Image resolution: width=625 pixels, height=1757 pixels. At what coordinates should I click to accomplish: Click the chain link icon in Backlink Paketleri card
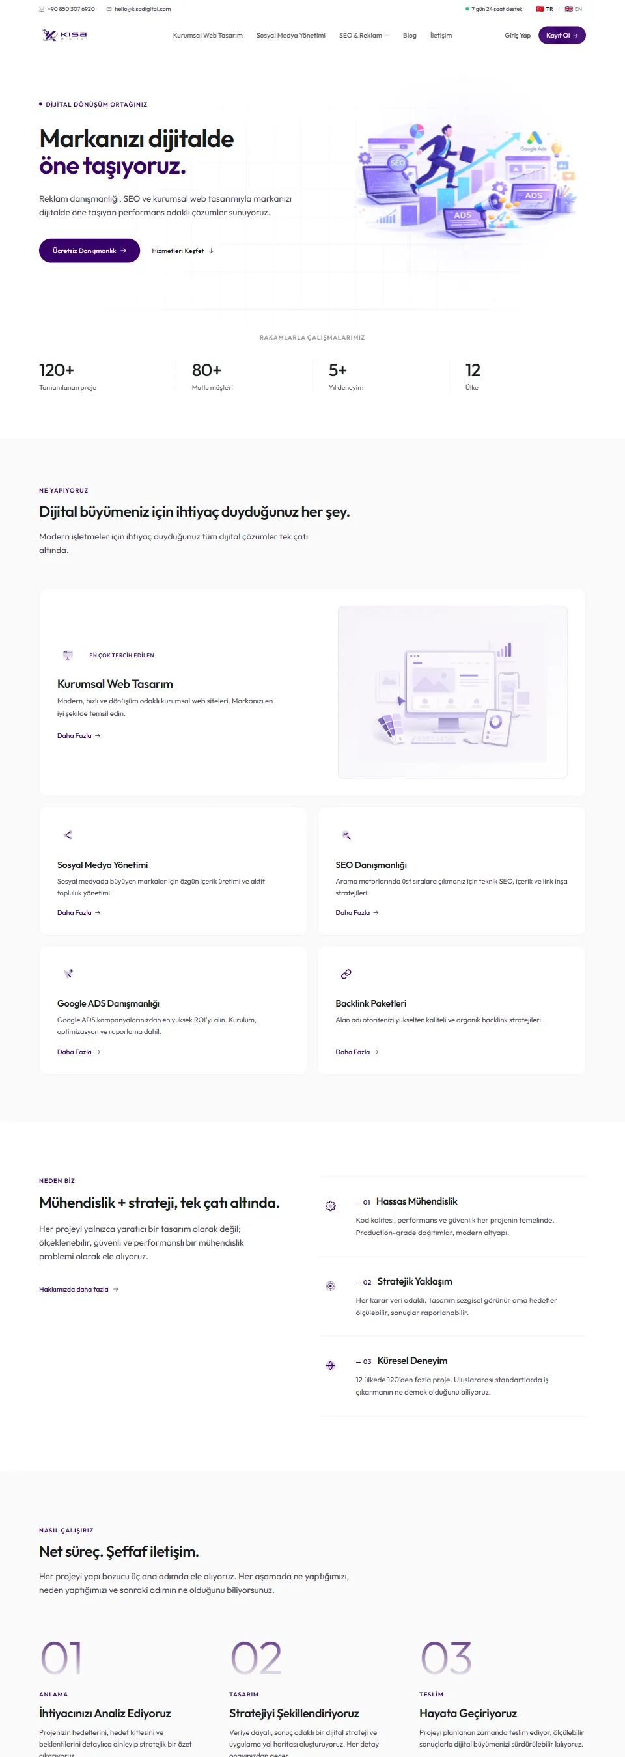(346, 974)
